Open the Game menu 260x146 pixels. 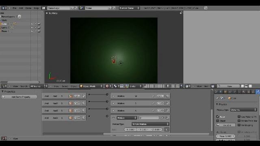tap(28, 8)
